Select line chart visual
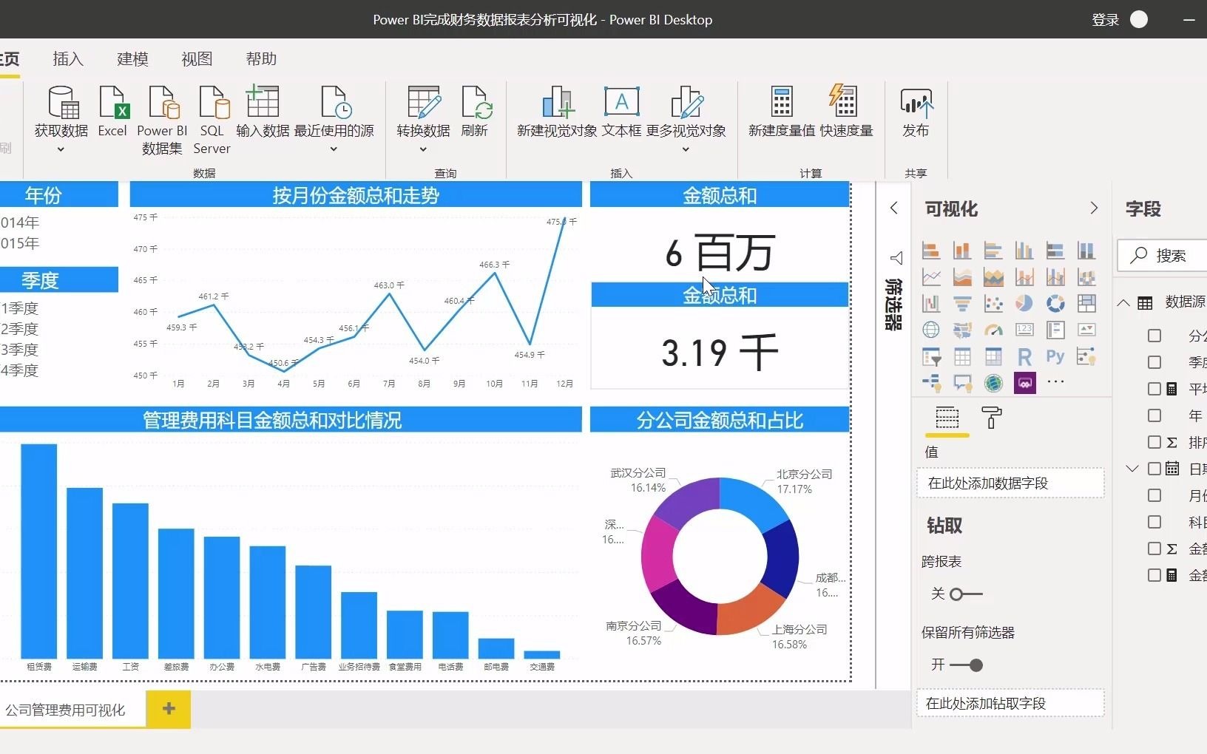1207x754 pixels. coord(931,277)
